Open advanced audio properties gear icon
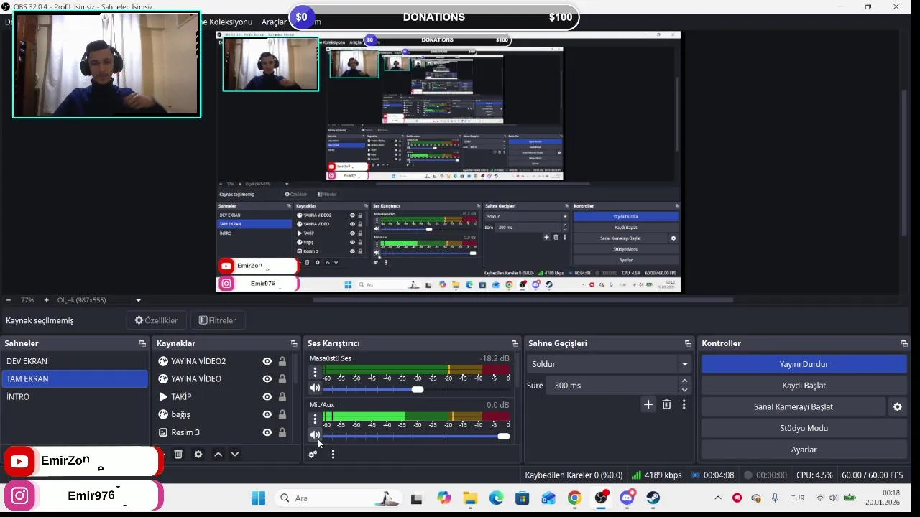This screenshot has height=517, width=920. [x=313, y=454]
